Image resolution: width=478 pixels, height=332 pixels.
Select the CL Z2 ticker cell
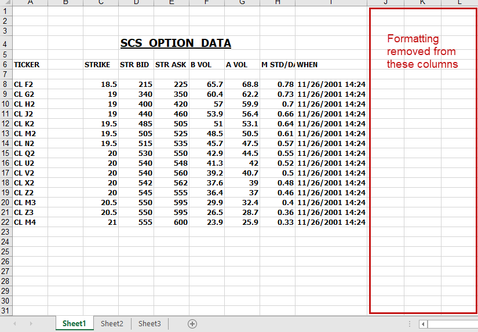click(x=30, y=192)
